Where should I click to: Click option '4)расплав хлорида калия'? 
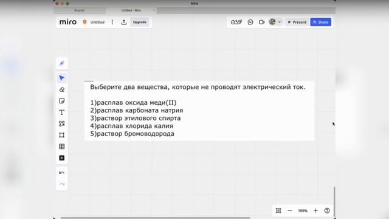click(x=131, y=126)
